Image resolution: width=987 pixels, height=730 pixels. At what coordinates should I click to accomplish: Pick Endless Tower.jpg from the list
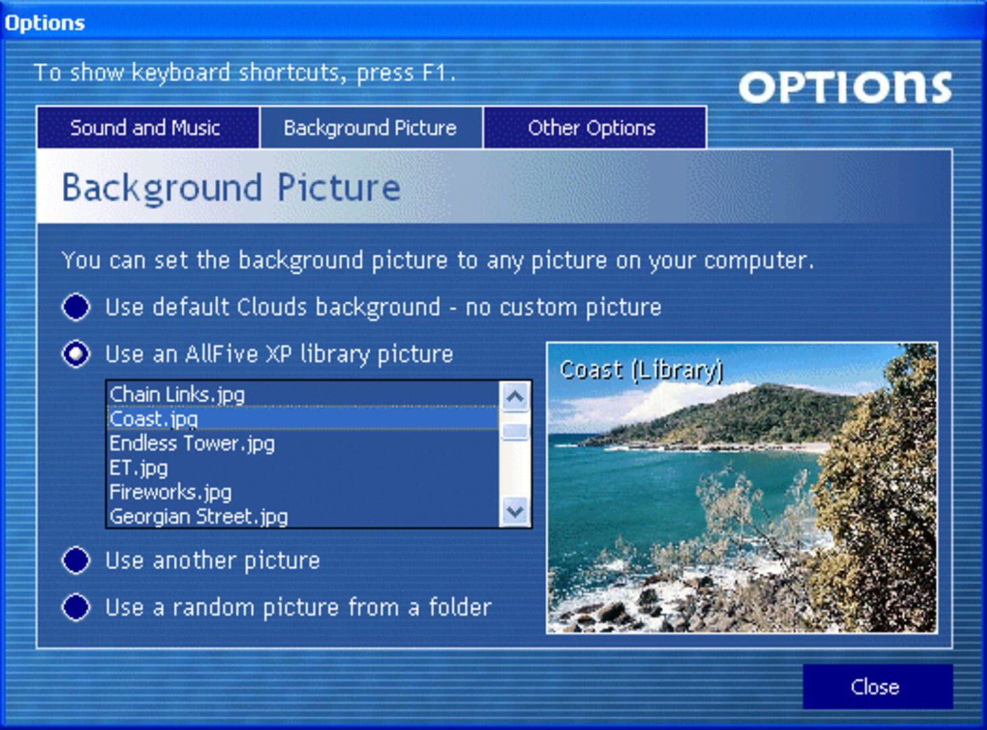coord(192,443)
